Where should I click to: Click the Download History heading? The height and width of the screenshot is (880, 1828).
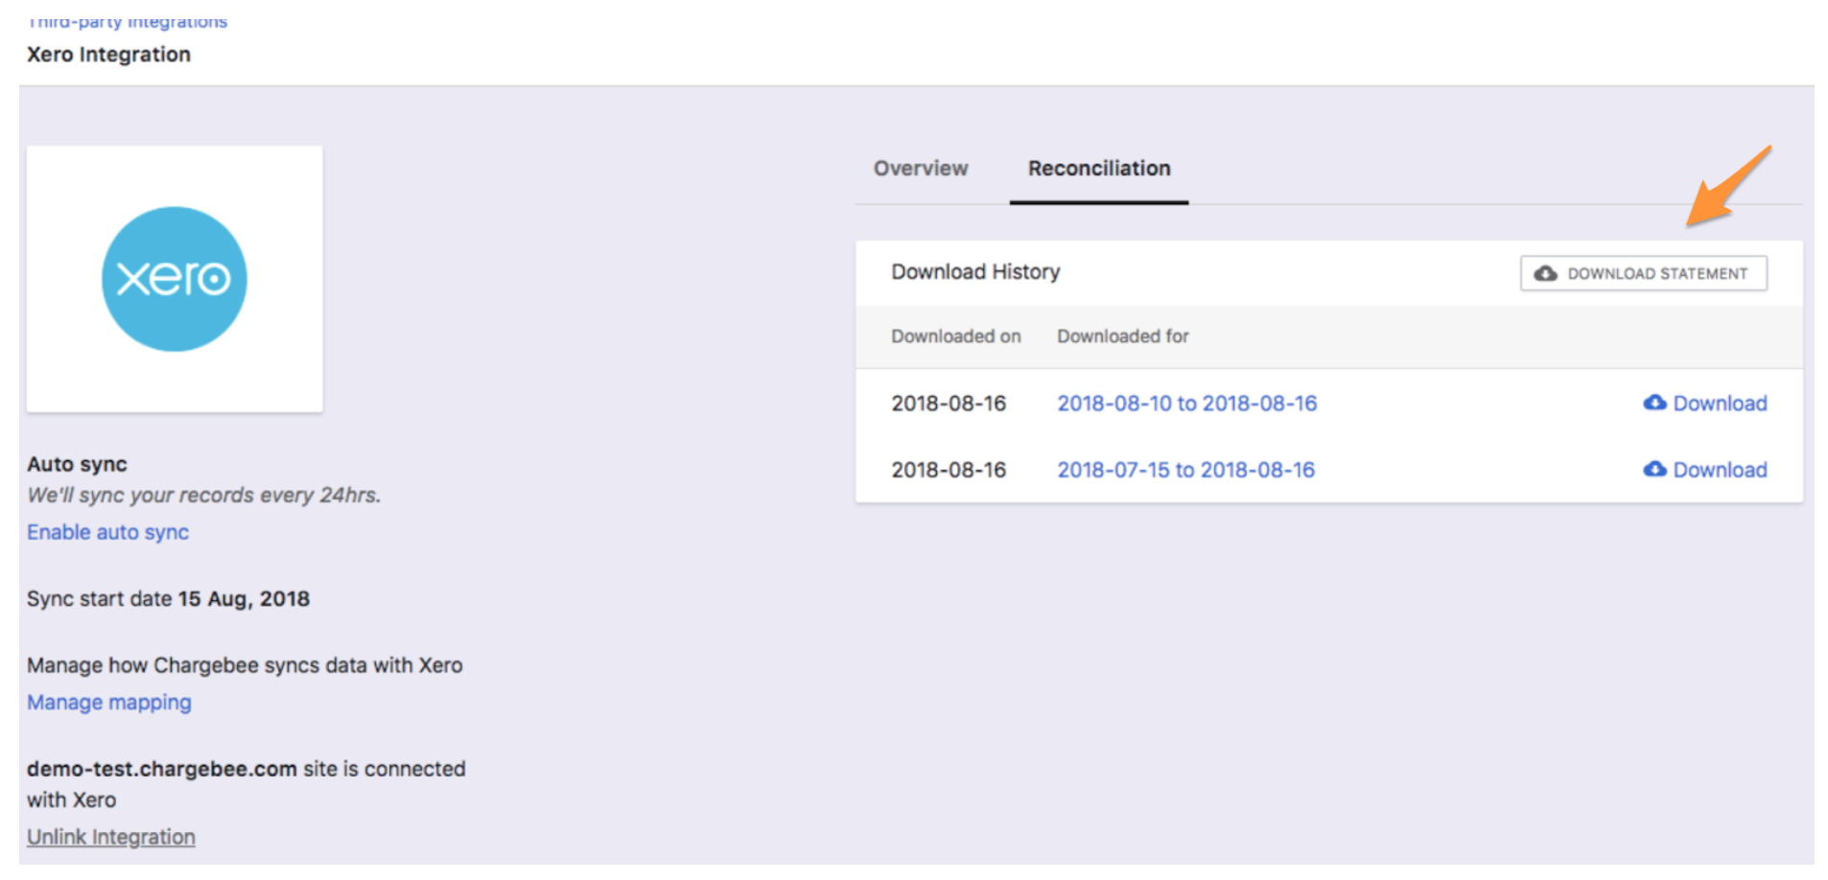974,272
